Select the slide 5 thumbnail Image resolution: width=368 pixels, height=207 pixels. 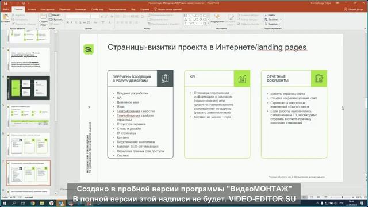point(28,116)
